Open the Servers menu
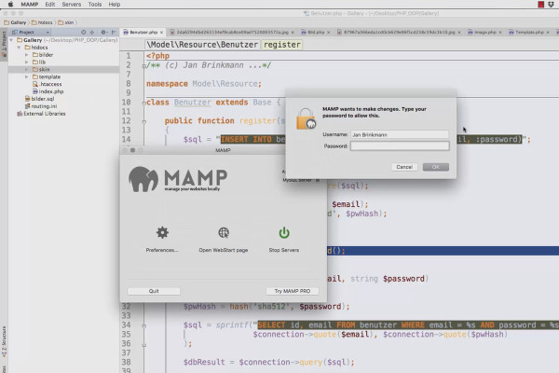Screen dimensions: 559x373 tap(72, 5)
